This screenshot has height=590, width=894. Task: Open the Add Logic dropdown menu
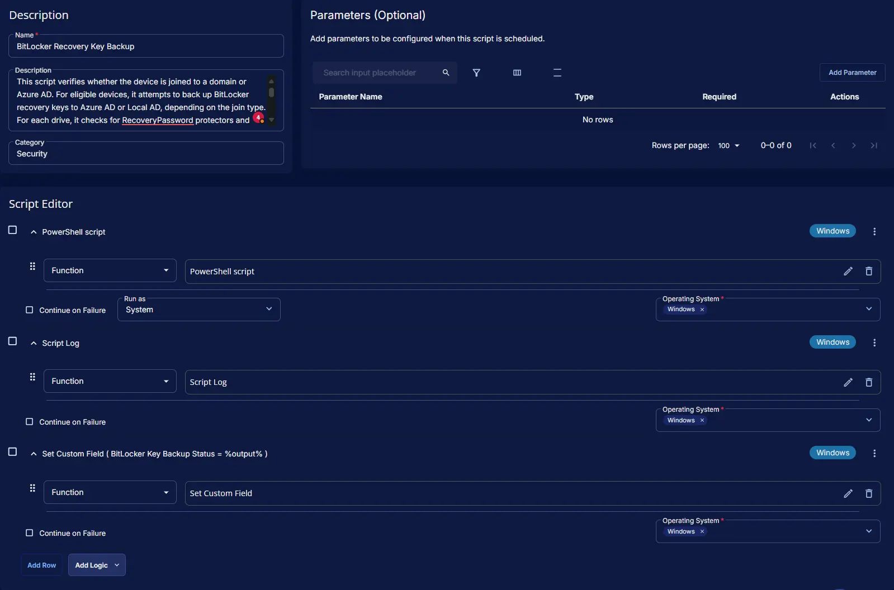click(x=97, y=565)
